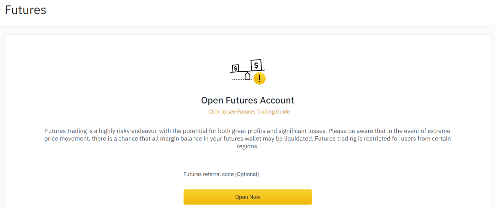Click the dotted line in the illustration
Image resolution: width=495 pixels, height=208 pixels.
[x=238, y=79]
